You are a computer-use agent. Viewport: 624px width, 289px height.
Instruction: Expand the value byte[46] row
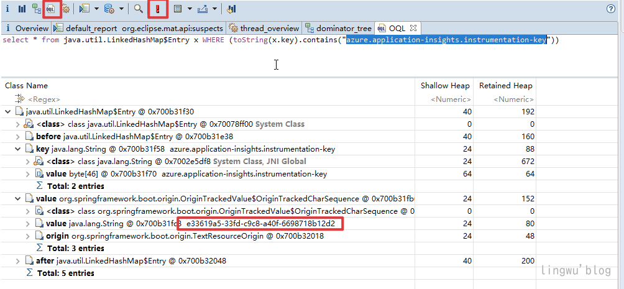click(28, 174)
